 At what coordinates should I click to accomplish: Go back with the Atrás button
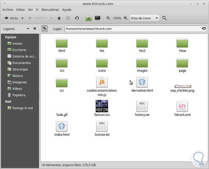(x=11, y=18)
